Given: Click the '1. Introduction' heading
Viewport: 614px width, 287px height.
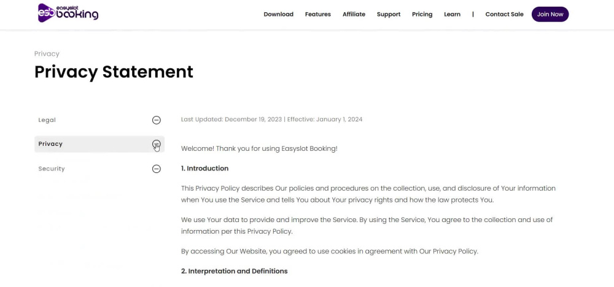Looking at the screenshot, I should [205, 169].
